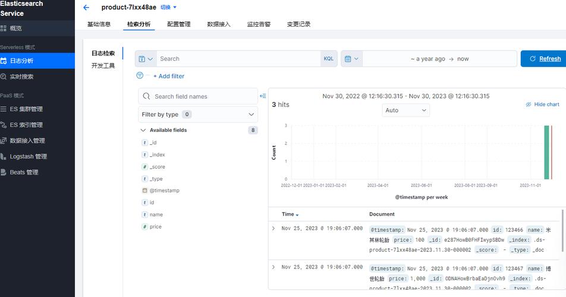Click the Hide chart link

point(543,104)
